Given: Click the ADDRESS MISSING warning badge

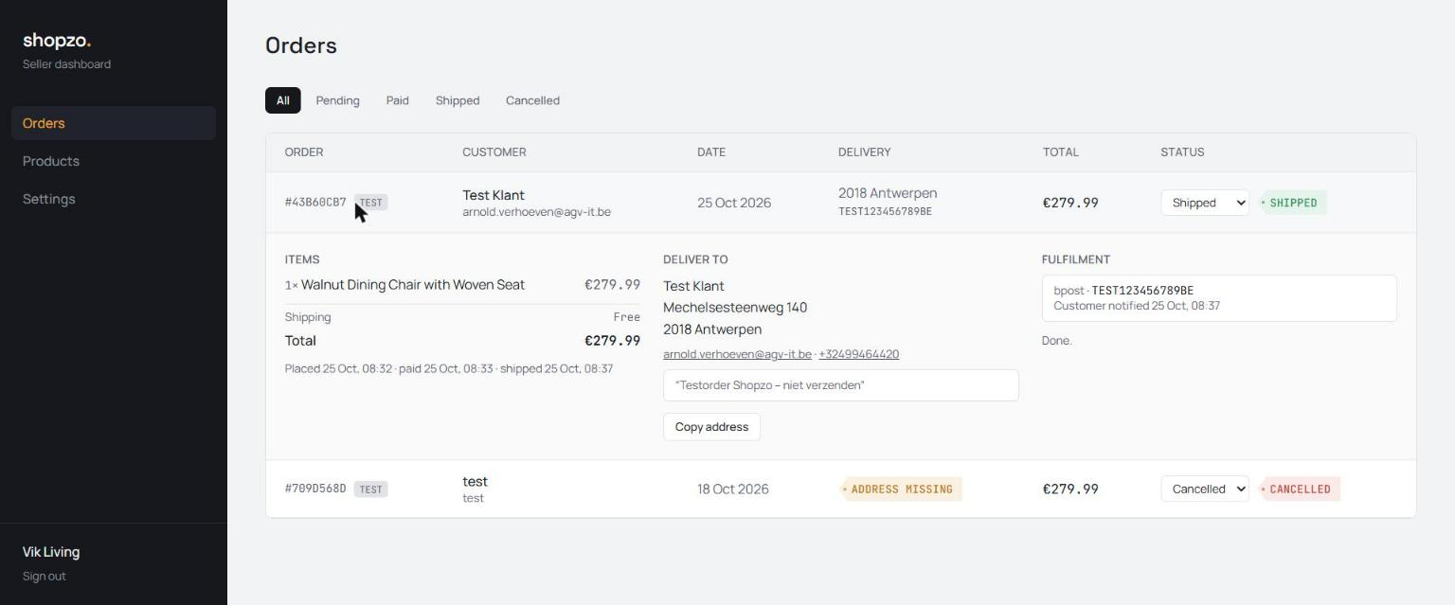Looking at the screenshot, I should click(x=900, y=489).
